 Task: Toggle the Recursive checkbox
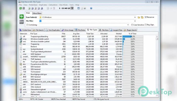pyautogui.click(x=146, y=17)
